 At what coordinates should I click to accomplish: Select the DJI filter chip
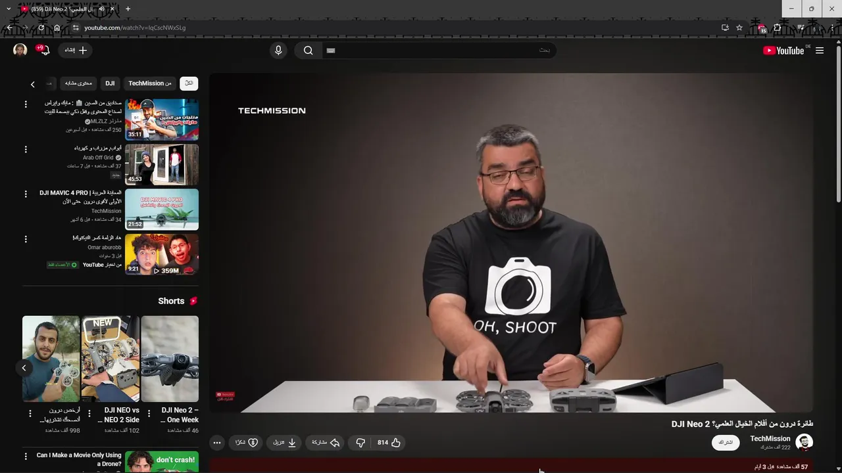[110, 83]
